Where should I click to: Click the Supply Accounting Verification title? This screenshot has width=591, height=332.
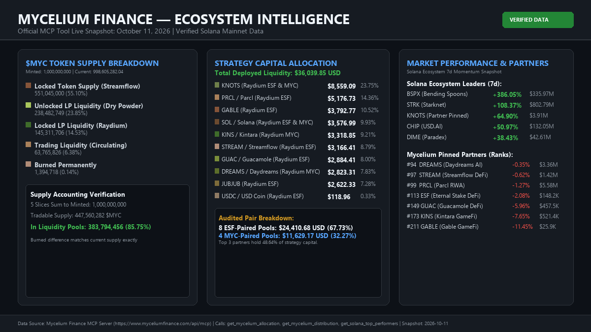(x=78, y=195)
